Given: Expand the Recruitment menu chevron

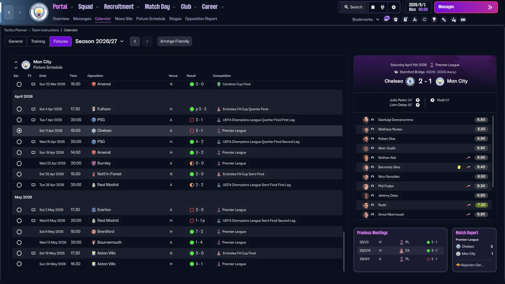Looking at the screenshot, I should tap(138, 7).
